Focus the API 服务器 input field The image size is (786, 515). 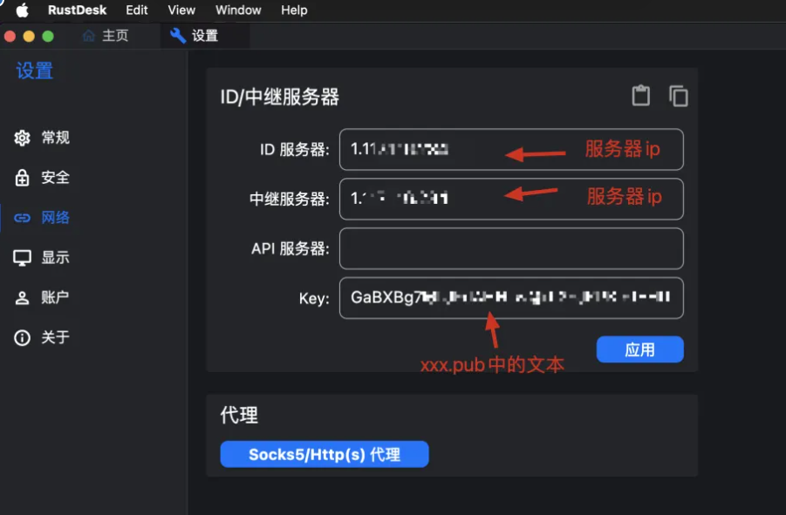pyautogui.click(x=511, y=248)
